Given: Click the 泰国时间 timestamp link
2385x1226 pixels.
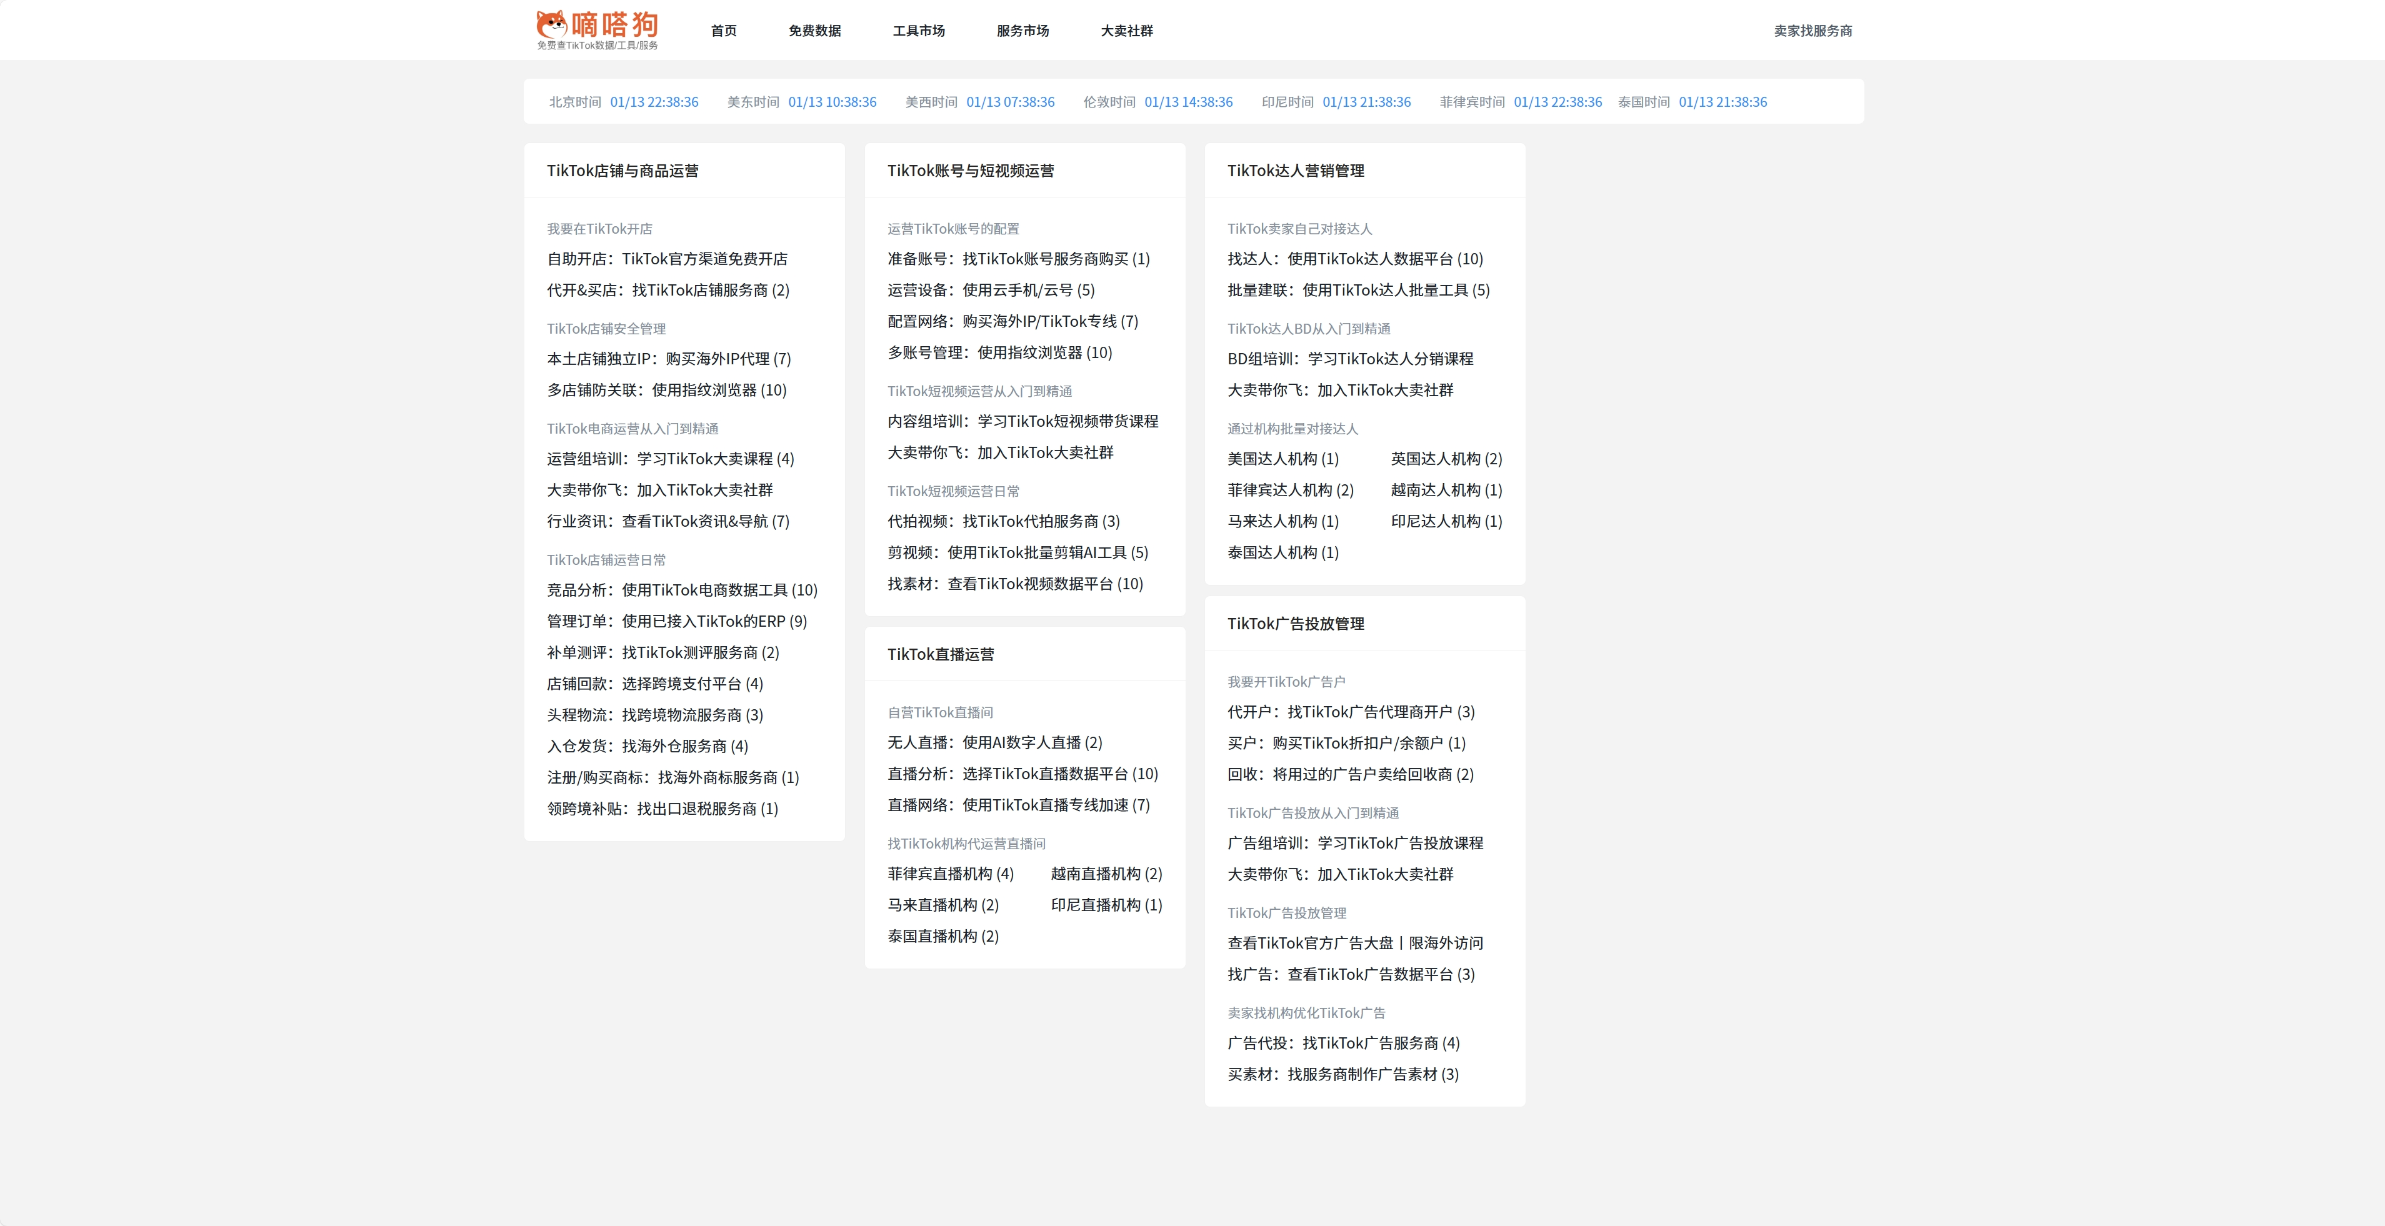Looking at the screenshot, I should (x=1723, y=102).
